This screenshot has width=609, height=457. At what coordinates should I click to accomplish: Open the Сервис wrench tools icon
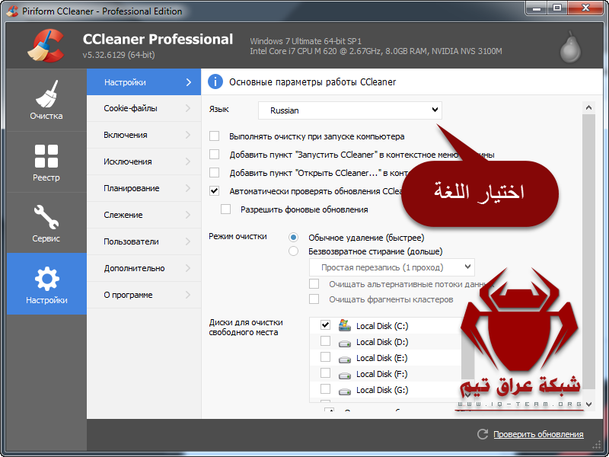pos(46,217)
